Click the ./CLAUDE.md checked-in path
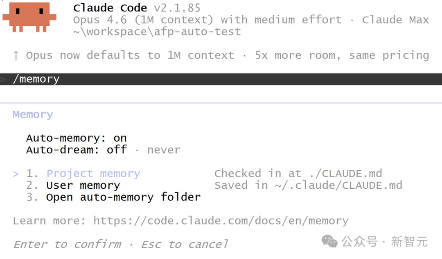Viewport: 442px width, 259px height. (x=345, y=174)
